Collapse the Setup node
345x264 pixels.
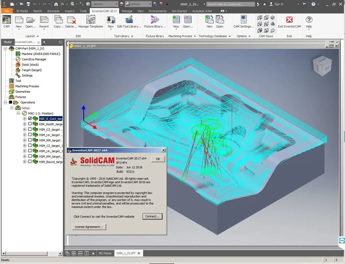[12, 108]
